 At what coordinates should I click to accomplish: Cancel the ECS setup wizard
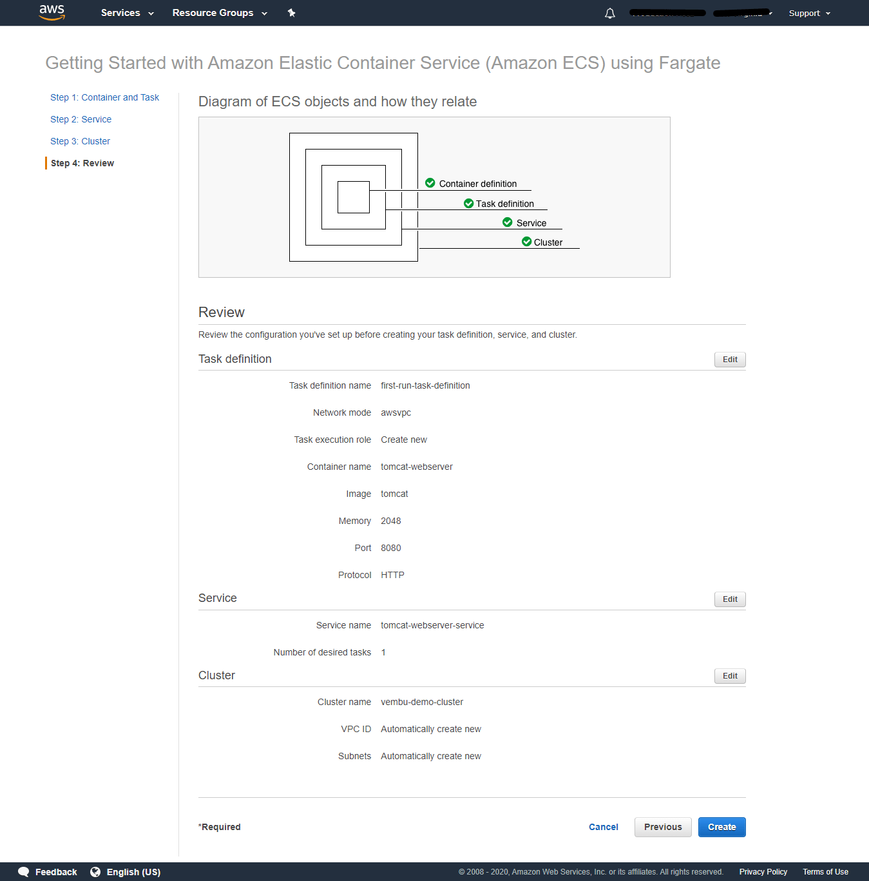[604, 827]
